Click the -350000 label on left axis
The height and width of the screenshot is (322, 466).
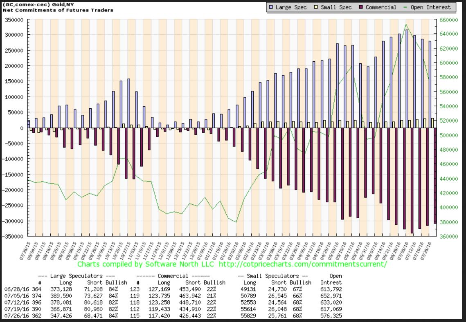[14, 236]
